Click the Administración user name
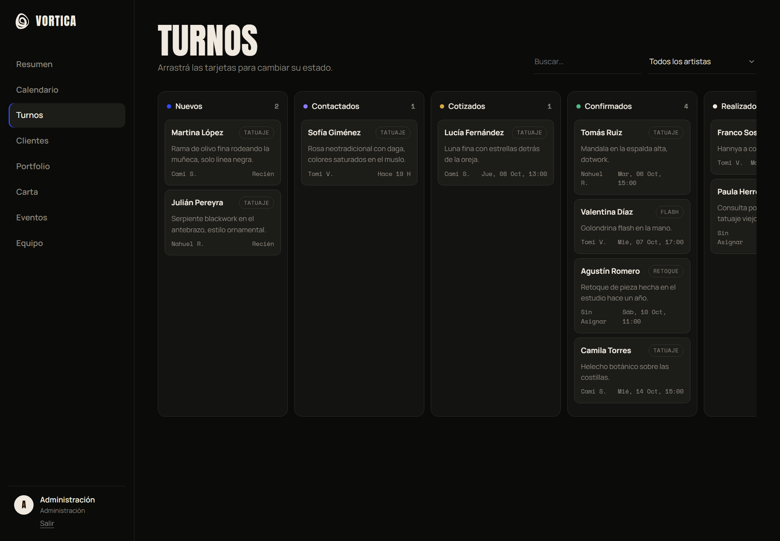Screen dimensions: 780x541 (67, 500)
